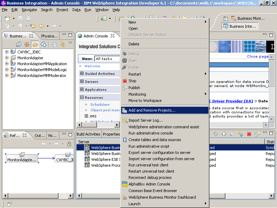Click the Back navigation arrow in toolbar

coord(41,26)
